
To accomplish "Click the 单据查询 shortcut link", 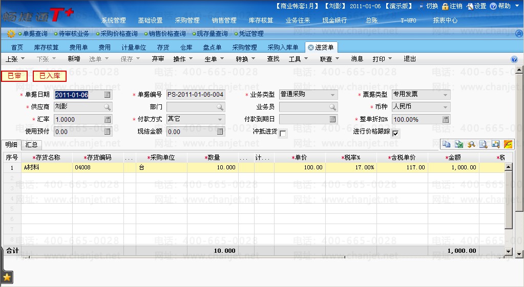I will click(x=33, y=34).
